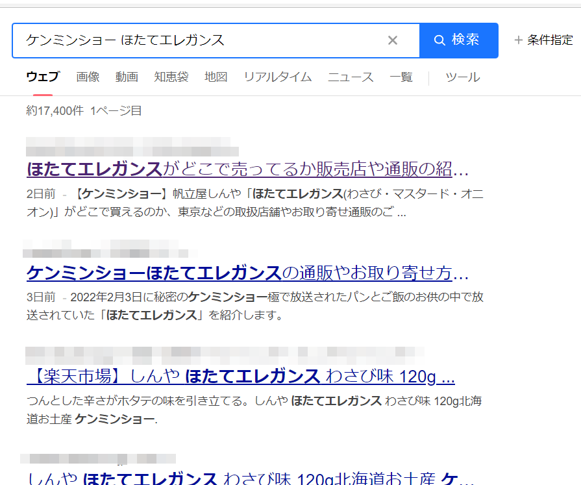The height and width of the screenshot is (485, 581).
Task: Open the 【楽天市場】しんや ほたてエレガンス result
Action: pos(240,376)
